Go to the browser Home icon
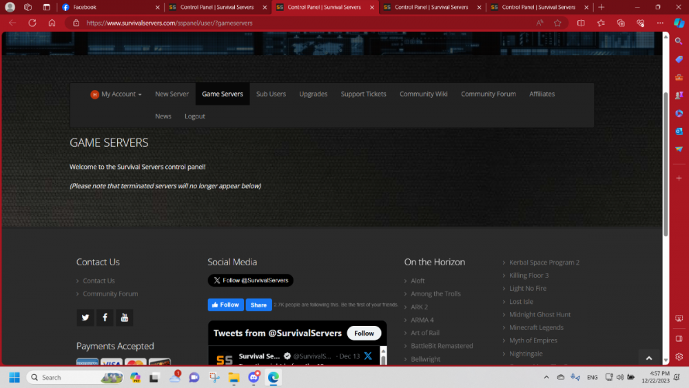The height and width of the screenshot is (388, 689). tap(52, 23)
